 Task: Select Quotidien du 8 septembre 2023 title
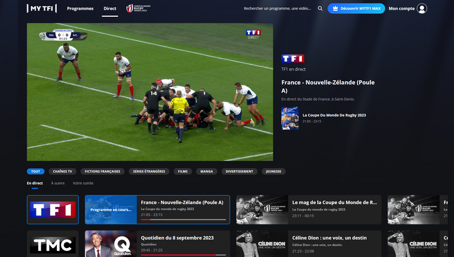point(177,238)
